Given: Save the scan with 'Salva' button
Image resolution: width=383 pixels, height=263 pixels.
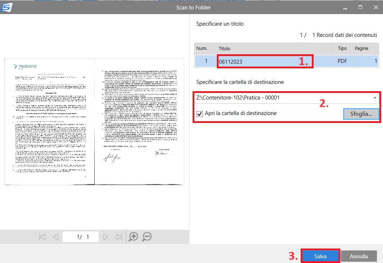Looking at the screenshot, I should (320, 256).
